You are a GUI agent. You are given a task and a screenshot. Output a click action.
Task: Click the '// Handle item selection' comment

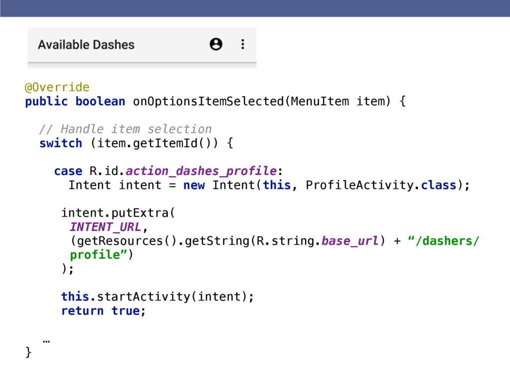point(126,129)
